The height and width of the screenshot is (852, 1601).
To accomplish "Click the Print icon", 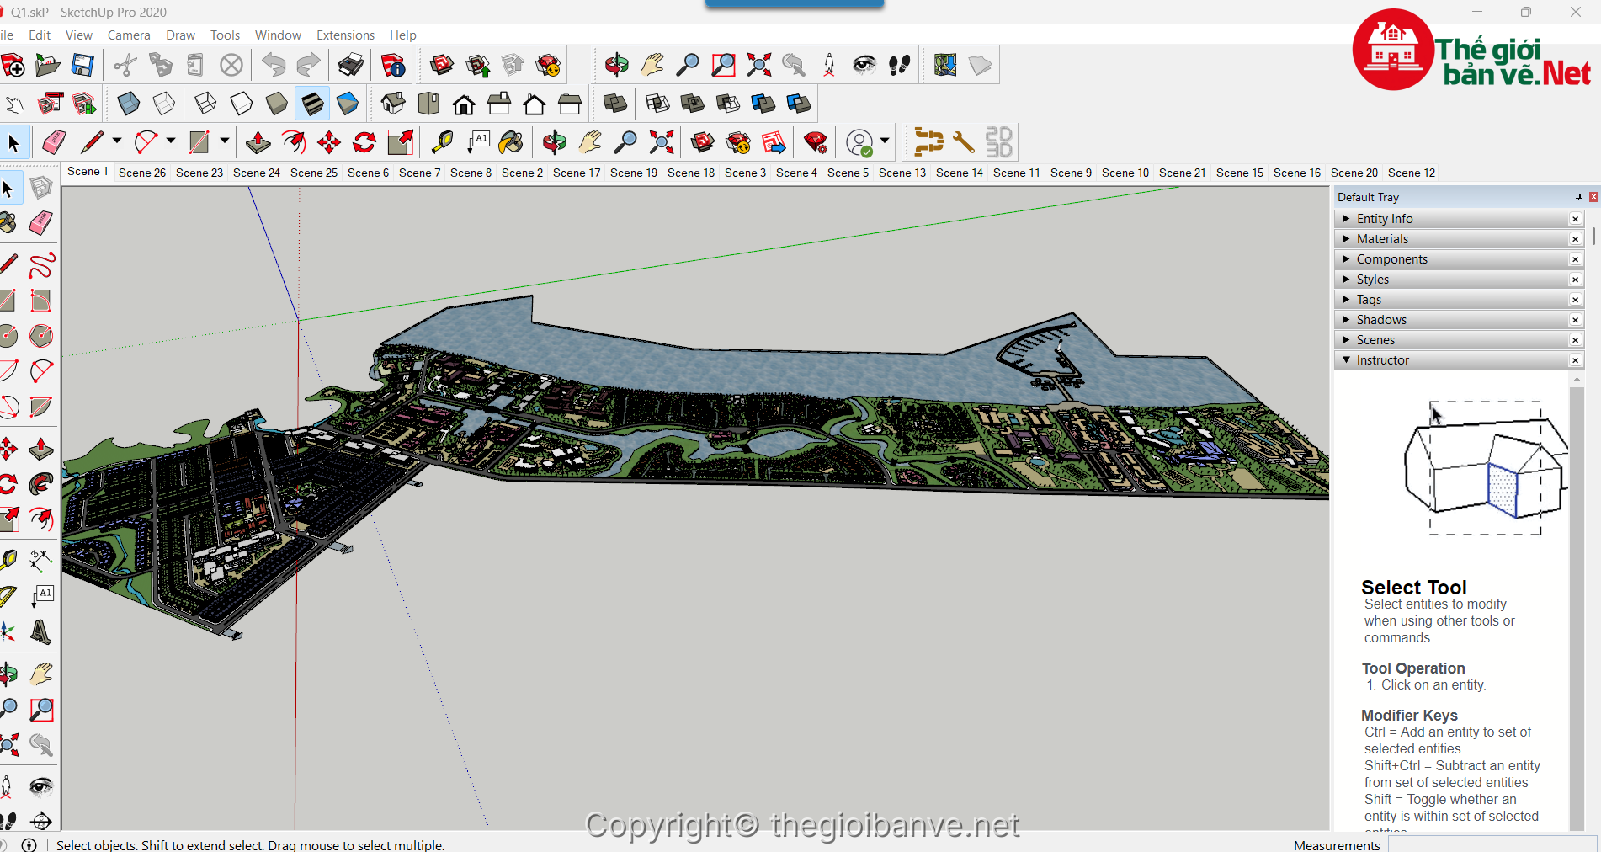I will (x=350, y=66).
